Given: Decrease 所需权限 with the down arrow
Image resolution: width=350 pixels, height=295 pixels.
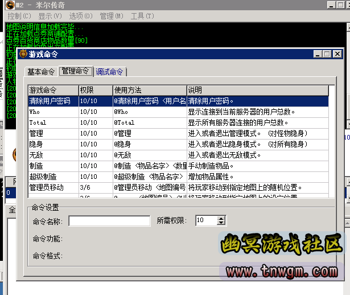Looking at the screenshot, I should pos(221,223).
